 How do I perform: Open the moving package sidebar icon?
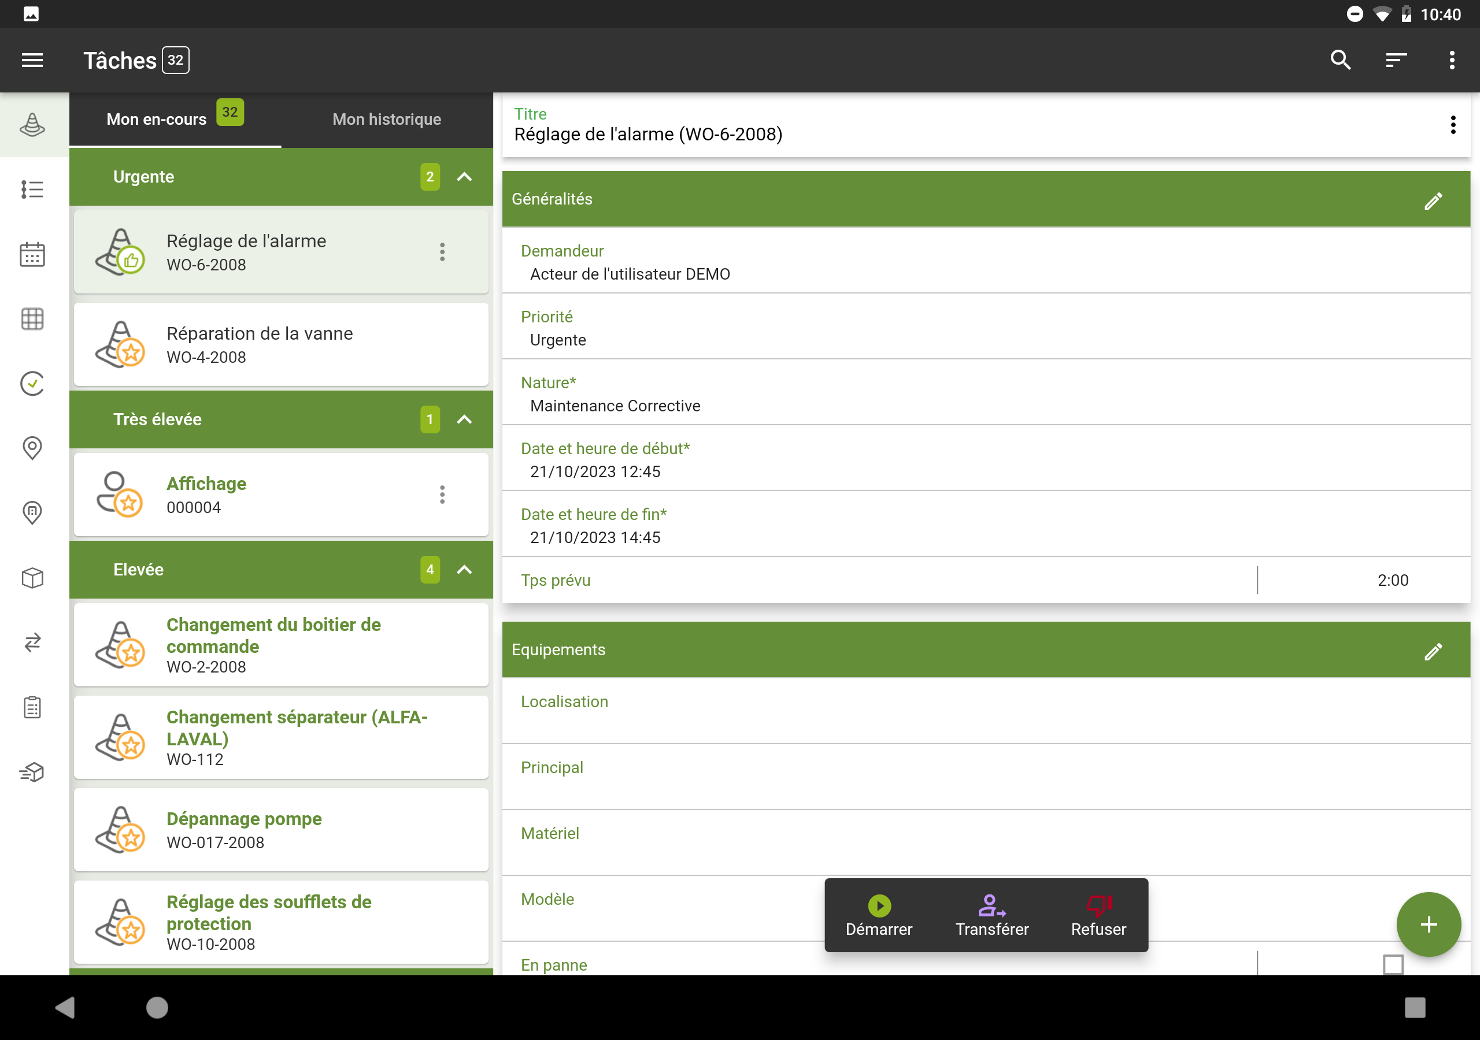[32, 772]
